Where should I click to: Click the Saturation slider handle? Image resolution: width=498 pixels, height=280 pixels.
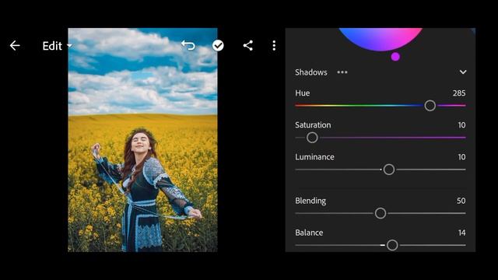312,138
